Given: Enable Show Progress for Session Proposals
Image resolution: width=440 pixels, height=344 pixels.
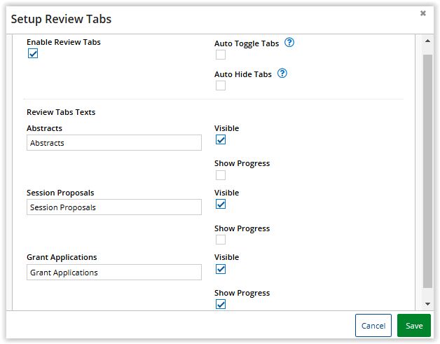Looking at the screenshot, I should [221, 240].
